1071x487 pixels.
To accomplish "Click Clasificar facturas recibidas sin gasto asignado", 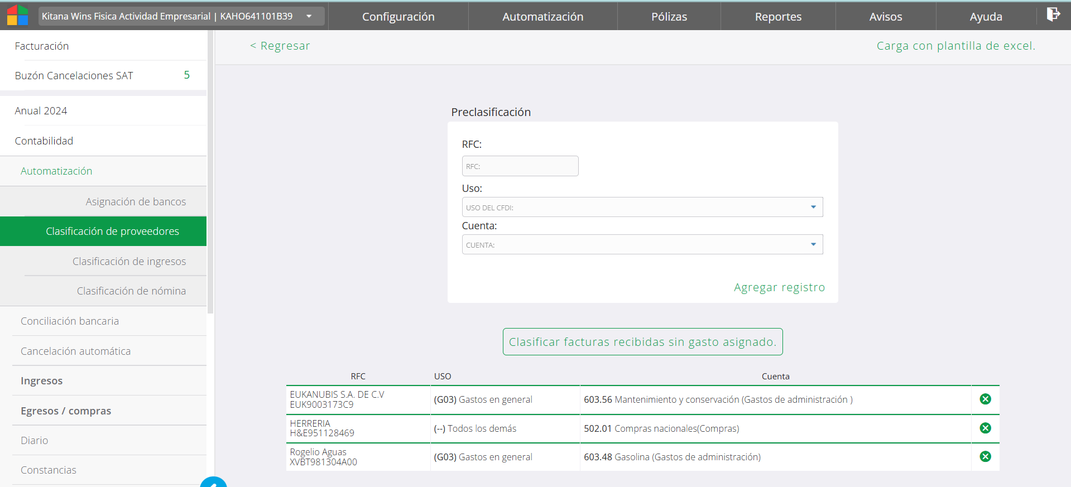I will (642, 341).
